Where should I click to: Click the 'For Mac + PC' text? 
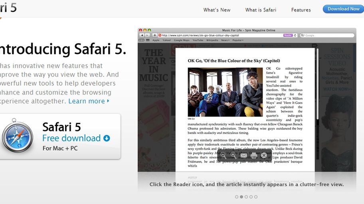60,148
